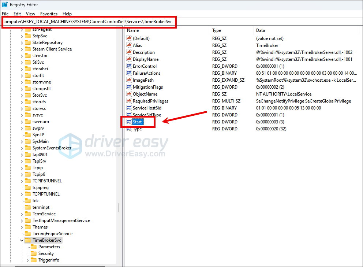Screen dimensions: 363x267
Task: Click the DWORD icon next to ErrorControl
Action: 129,66
